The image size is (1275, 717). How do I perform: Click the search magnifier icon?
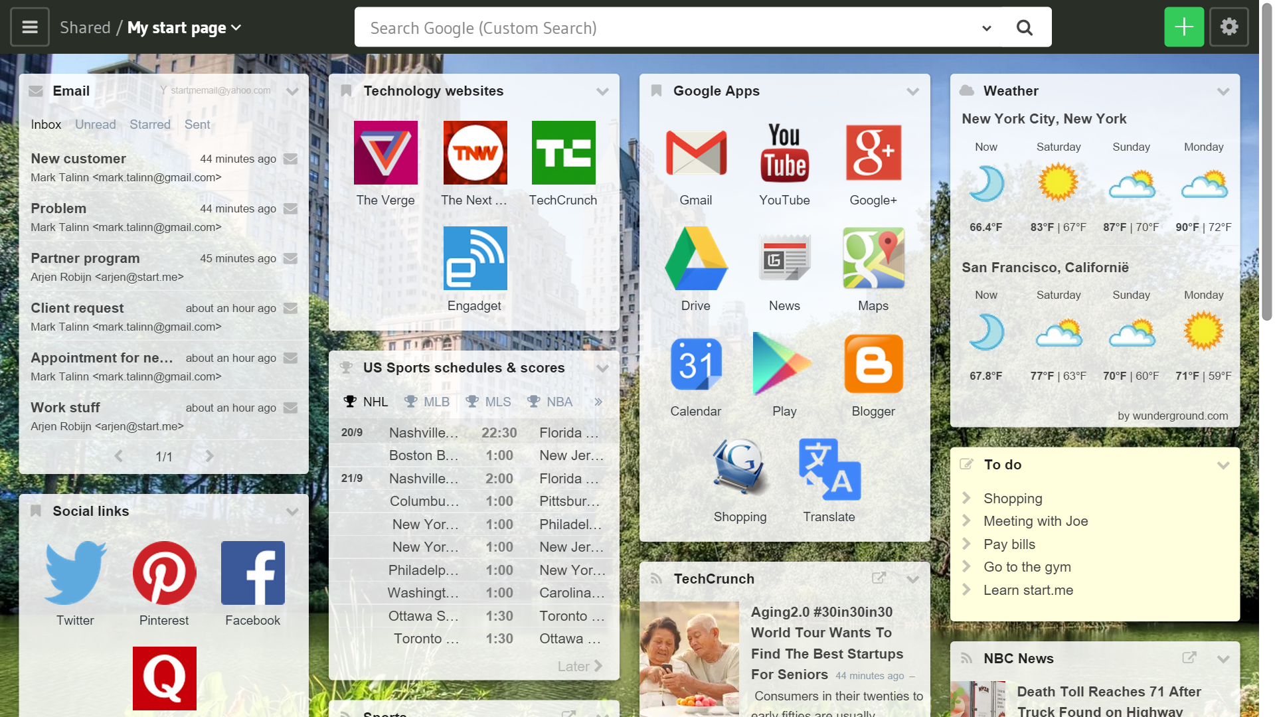[1025, 28]
